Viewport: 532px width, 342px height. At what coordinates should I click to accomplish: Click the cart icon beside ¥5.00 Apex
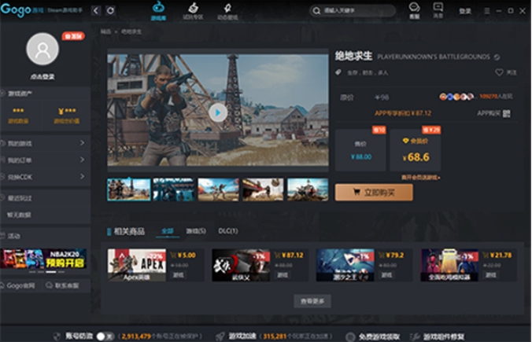[173, 256]
